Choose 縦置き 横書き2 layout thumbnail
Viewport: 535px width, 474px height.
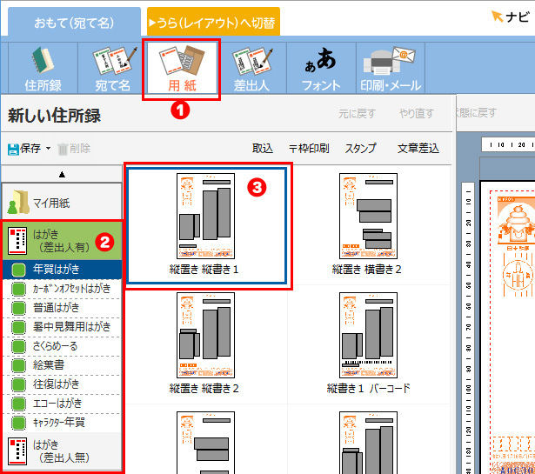tap(368, 224)
